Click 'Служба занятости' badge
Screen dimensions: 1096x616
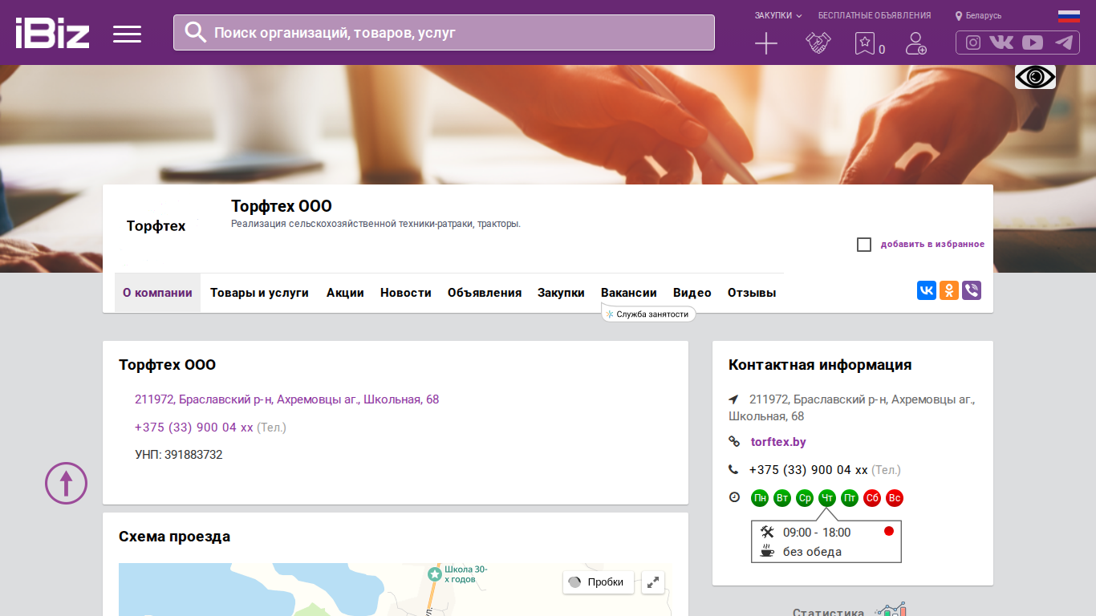[x=648, y=314]
